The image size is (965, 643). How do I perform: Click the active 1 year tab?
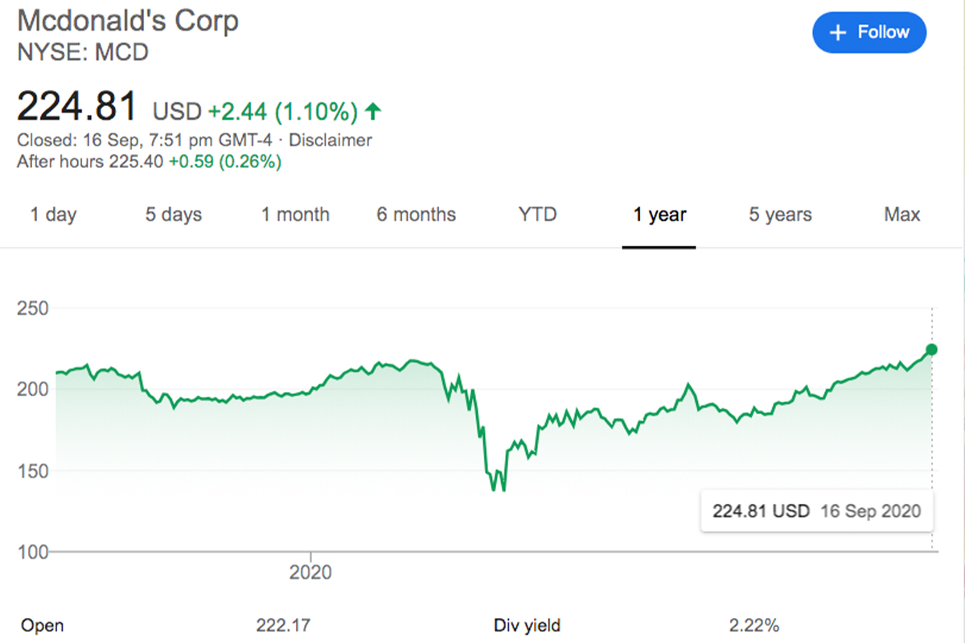tap(659, 215)
